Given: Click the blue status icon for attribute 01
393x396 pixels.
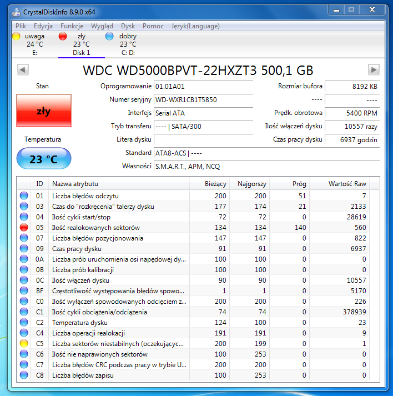Looking at the screenshot, I should (x=24, y=196).
